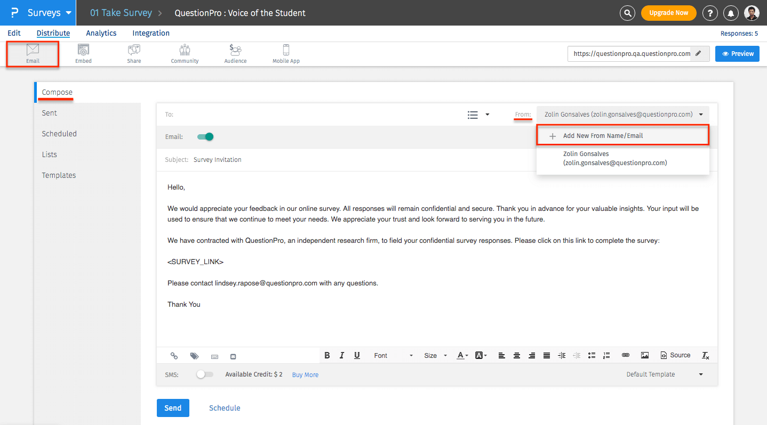Insert a numbered list
The image size is (767, 425).
[x=606, y=356]
